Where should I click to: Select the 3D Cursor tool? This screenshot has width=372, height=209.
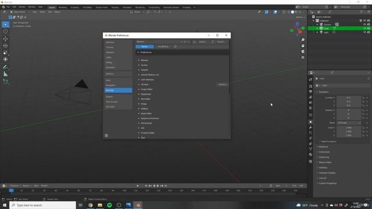(5, 31)
